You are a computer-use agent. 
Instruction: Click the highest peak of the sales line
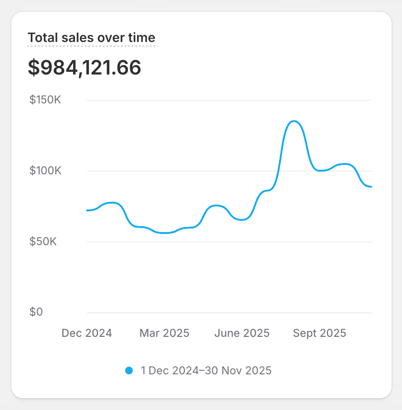pos(294,121)
